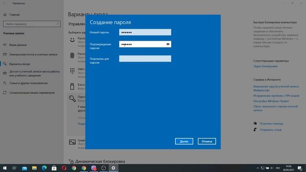306x172 pixels.
Task: Click the feedback person icon
Action: click(x=255, y=129)
